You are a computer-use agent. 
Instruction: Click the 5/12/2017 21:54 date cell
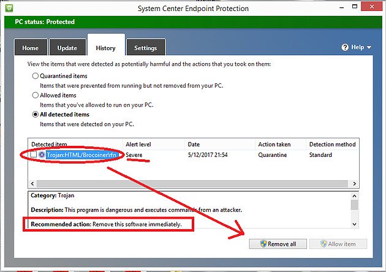(208, 155)
